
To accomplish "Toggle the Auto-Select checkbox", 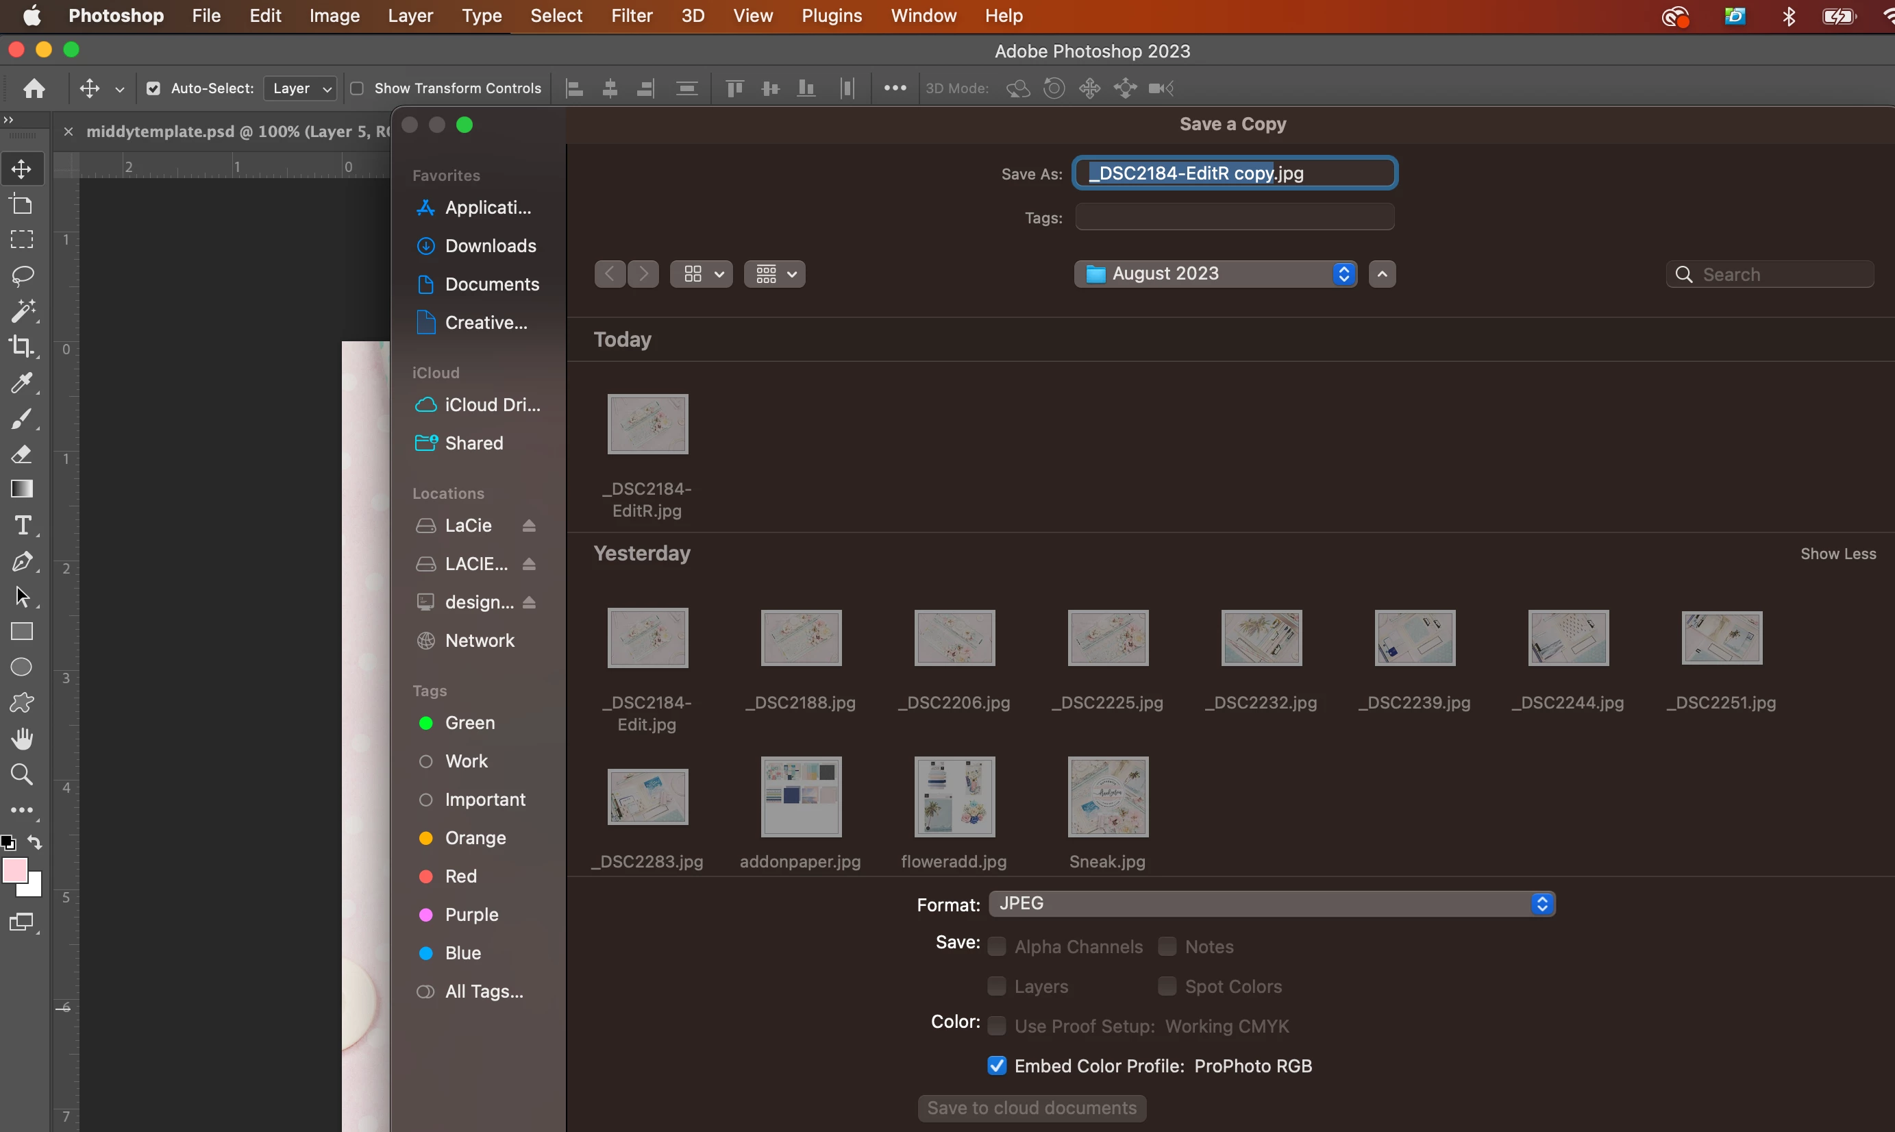I will tap(153, 88).
